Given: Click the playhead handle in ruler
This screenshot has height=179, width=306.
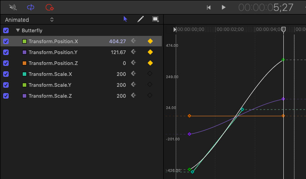Looking at the screenshot, I should coord(283,30).
